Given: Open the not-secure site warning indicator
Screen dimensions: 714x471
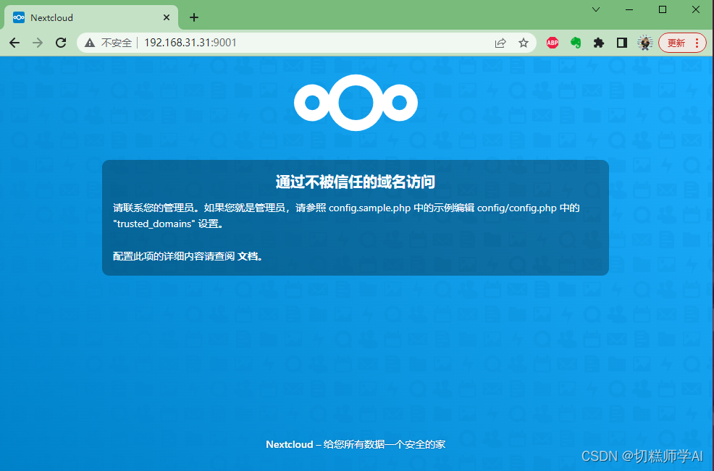Looking at the screenshot, I should click(90, 43).
